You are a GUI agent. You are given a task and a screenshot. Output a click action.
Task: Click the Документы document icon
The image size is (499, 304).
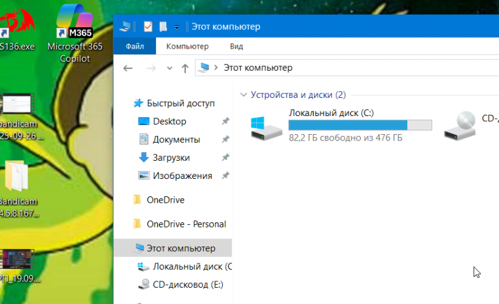click(144, 139)
